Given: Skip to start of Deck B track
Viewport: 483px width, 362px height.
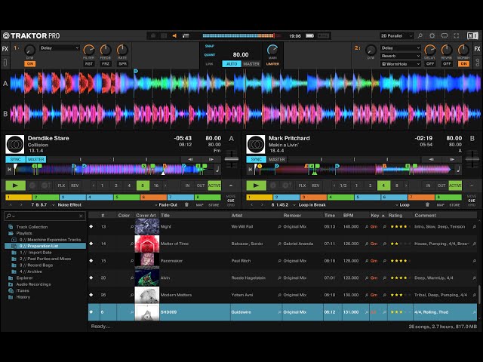Looking at the screenshot, I should (x=250, y=169).
